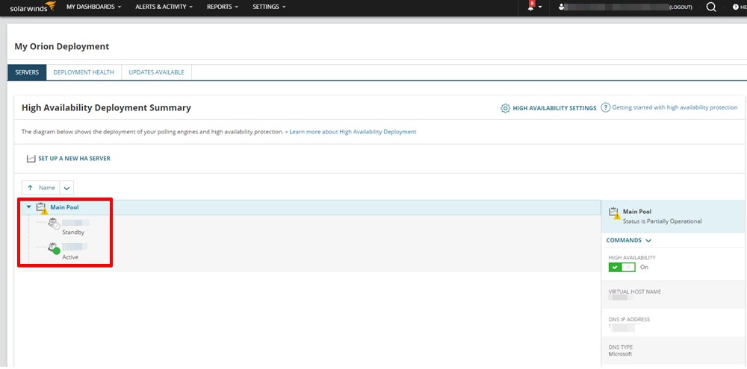Click the Set Up New HA Server icon
Screen dimensions: 747x369
point(31,159)
